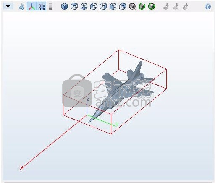Click the green Y axis label
Image resolution: width=215 pixels, height=183 pixels.
pyautogui.click(x=117, y=124)
